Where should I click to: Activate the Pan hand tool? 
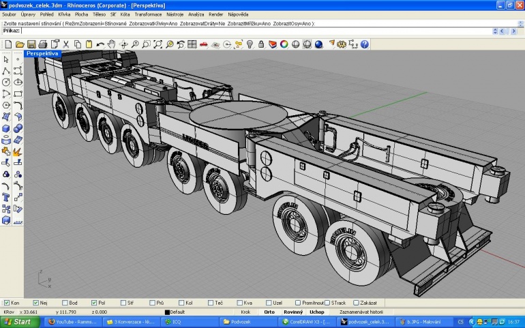[112, 44]
